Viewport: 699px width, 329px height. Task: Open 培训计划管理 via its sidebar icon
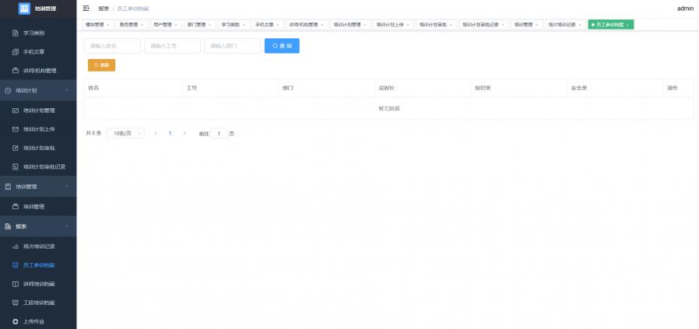tap(15, 110)
